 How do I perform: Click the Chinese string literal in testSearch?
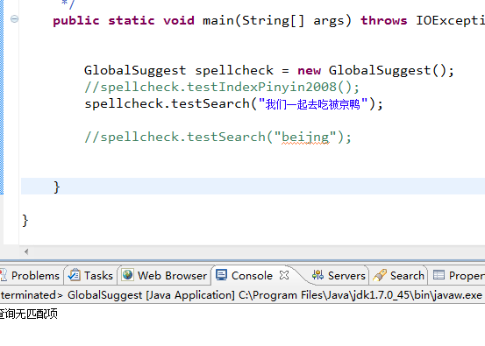tap(313, 103)
